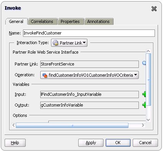Select the Annotations tab
This screenshot has width=163, height=151.
coord(98,21)
